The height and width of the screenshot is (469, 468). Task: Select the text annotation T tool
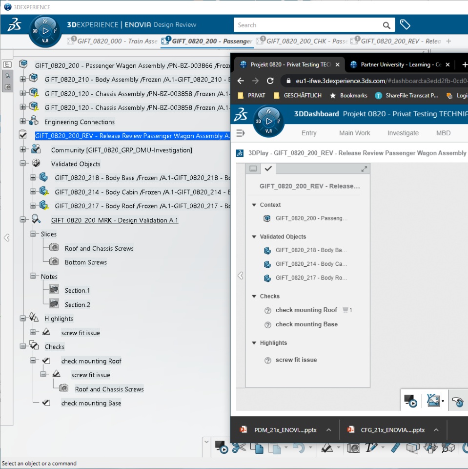pyautogui.click(x=371, y=448)
